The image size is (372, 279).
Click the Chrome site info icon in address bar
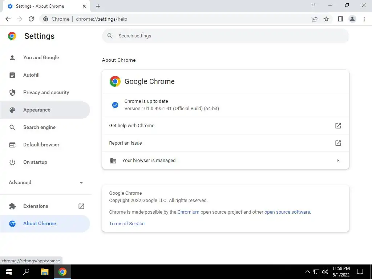pos(46,19)
